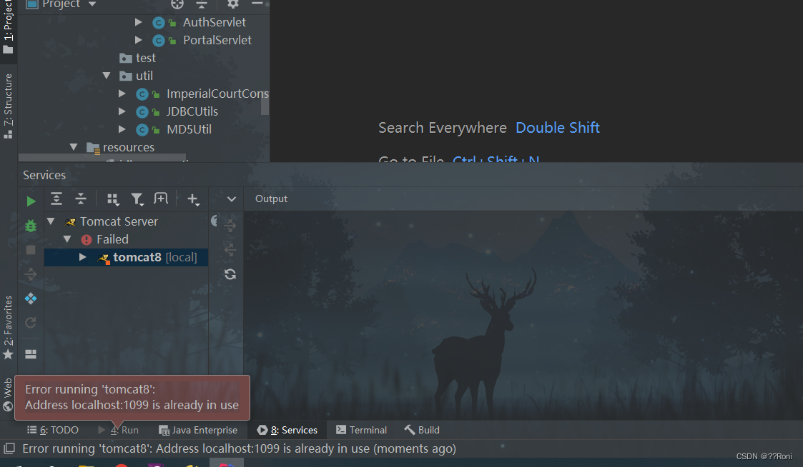The image size is (803, 467).
Task: Collapse all in the Project panel header
Action: click(202, 4)
